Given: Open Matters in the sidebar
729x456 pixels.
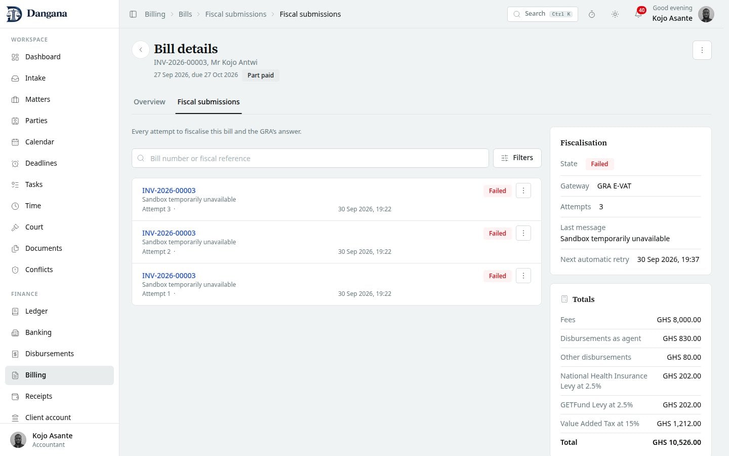Looking at the screenshot, I should (59, 99).
